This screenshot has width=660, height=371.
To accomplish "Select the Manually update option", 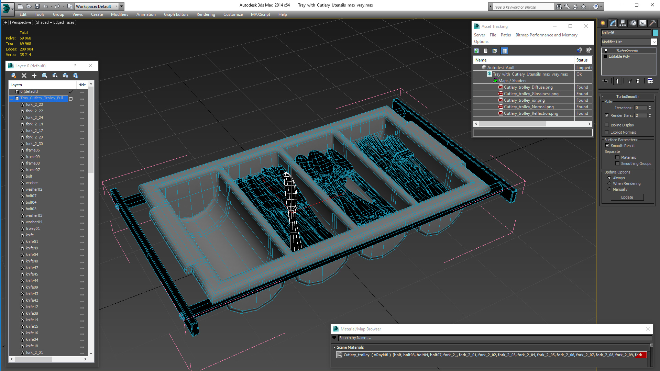I will point(609,189).
